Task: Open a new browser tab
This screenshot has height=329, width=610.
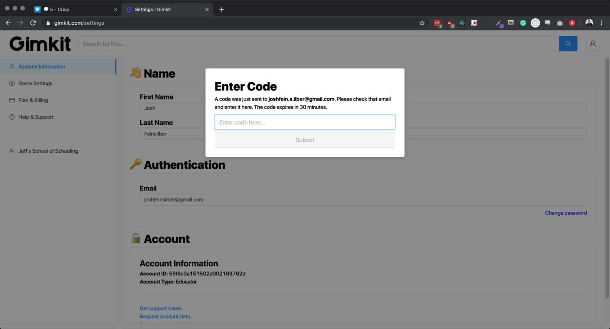Action: [x=222, y=10]
